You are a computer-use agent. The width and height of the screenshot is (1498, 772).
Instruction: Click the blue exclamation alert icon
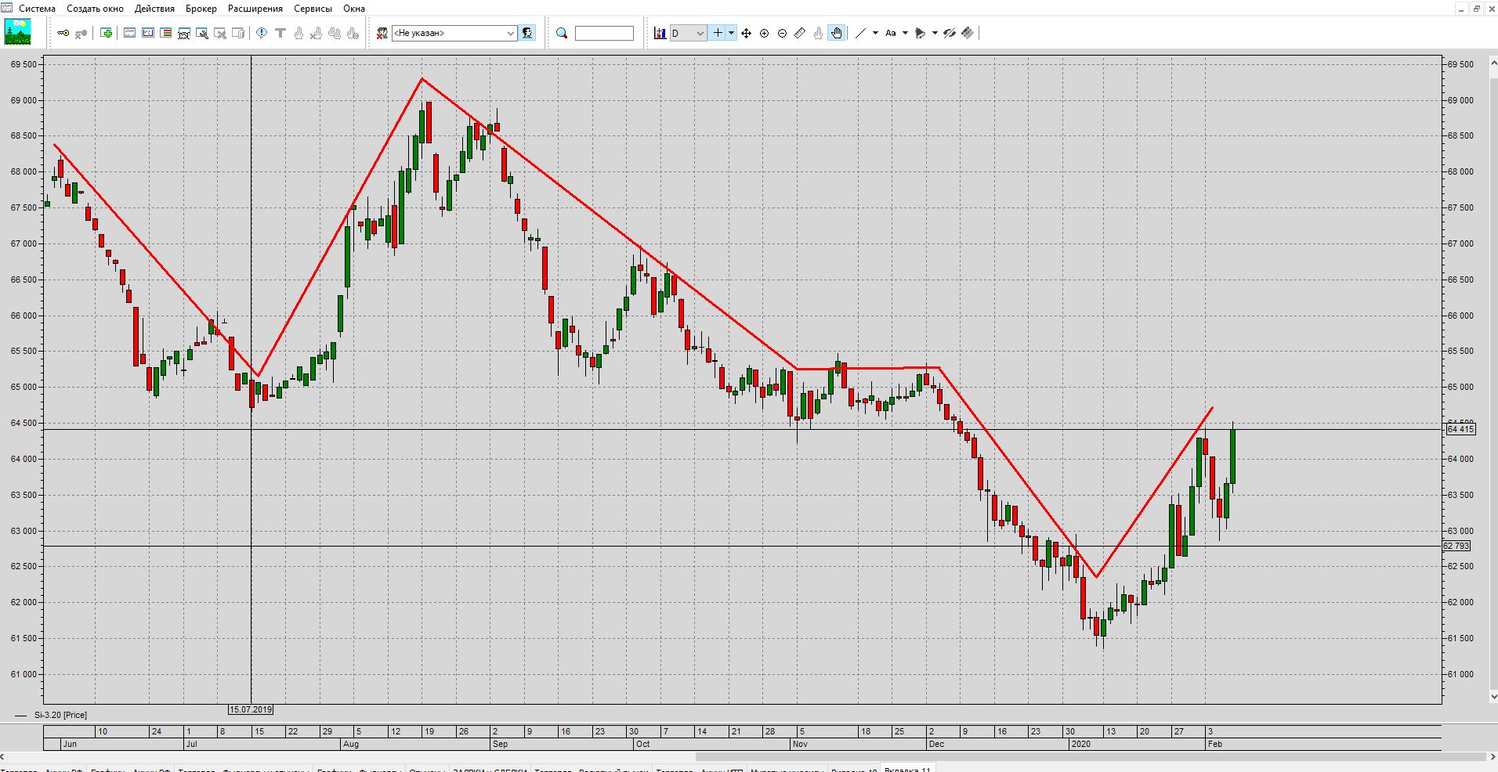click(262, 33)
